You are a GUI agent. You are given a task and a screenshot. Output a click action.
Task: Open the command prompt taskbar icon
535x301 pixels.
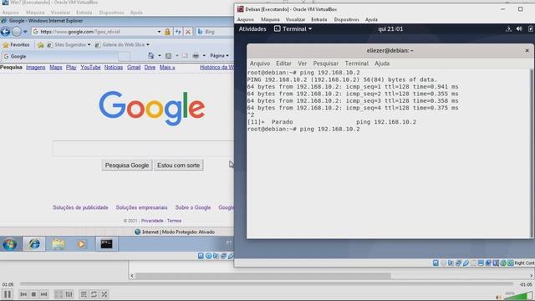click(x=106, y=244)
